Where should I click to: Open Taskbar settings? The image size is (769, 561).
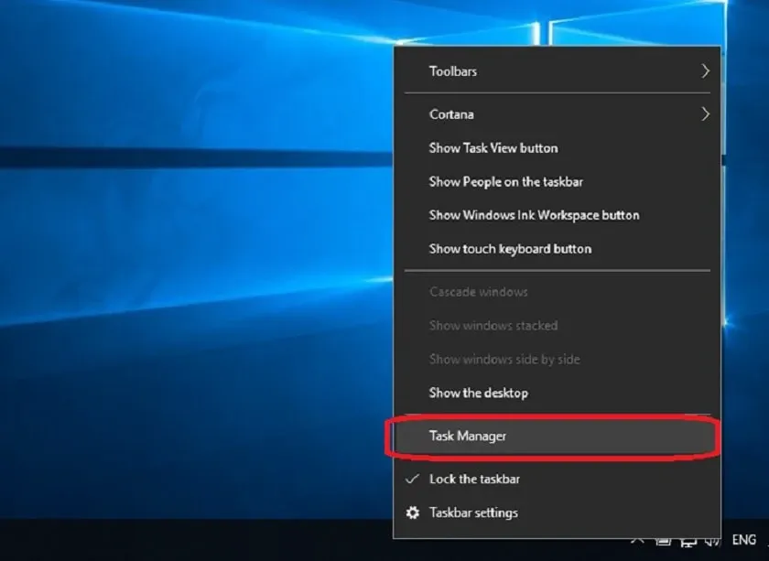(x=472, y=512)
